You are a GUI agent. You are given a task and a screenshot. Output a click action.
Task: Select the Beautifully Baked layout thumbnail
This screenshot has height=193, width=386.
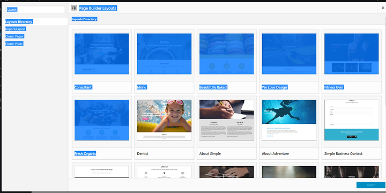tap(226, 54)
